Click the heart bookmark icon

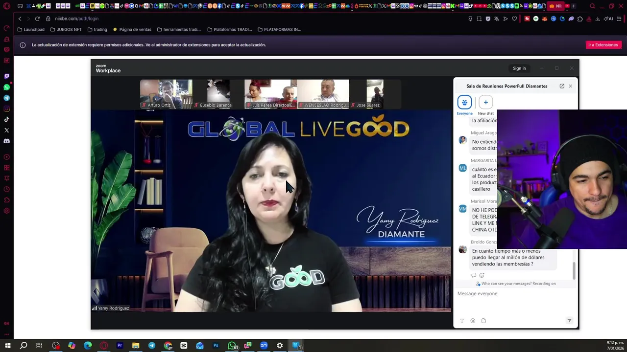click(x=514, y=19)
